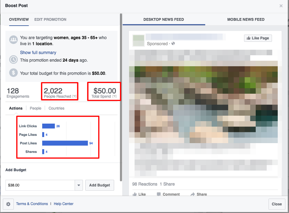Viewport: 289px width, 213px height.
Task: Open the Terms & Conditions link
Action: (x=32, y=204)
